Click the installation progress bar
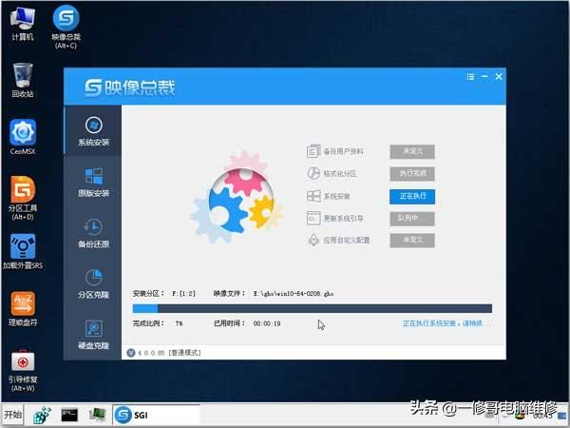Image resolution: width=570 pixels, height=428 pixels. (313, 308)
